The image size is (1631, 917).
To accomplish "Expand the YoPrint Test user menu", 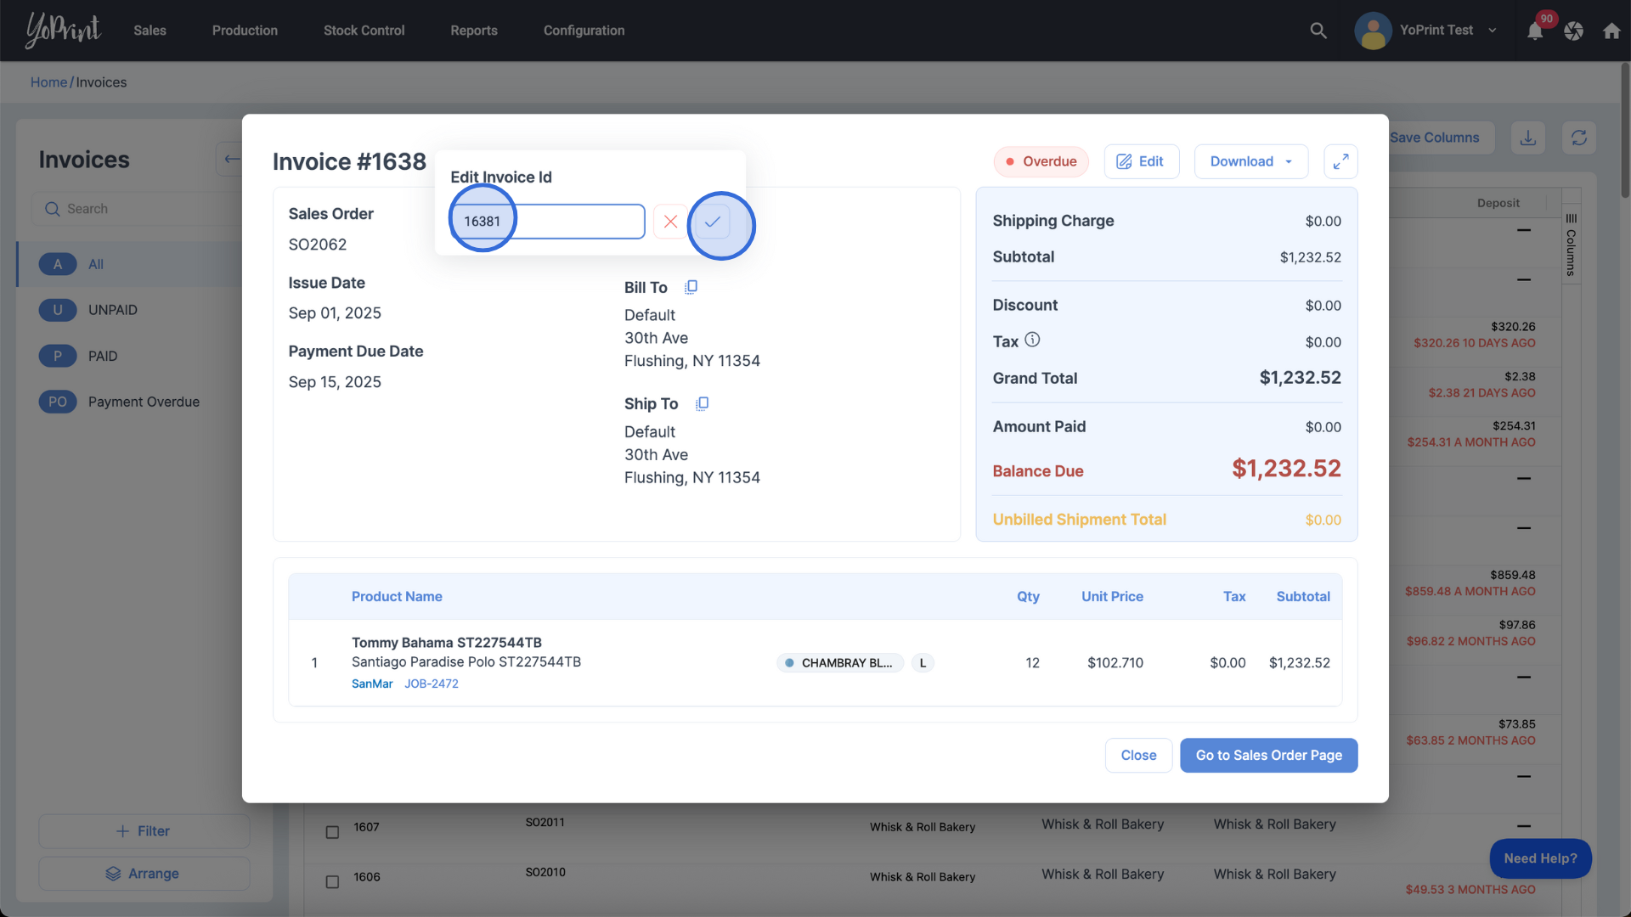I will [x=1492, y=31].
